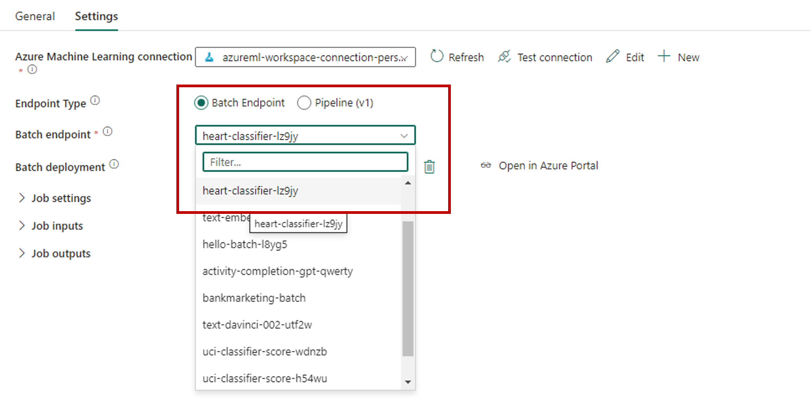Image resolution: width=811 pixels, height=404 pixels.
Task: Click the info icon next to Batch endpoint
Action: (107, 132)
